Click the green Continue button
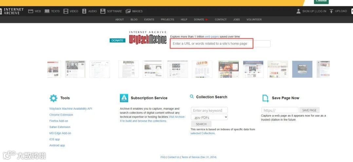 [x=321, y=1]
